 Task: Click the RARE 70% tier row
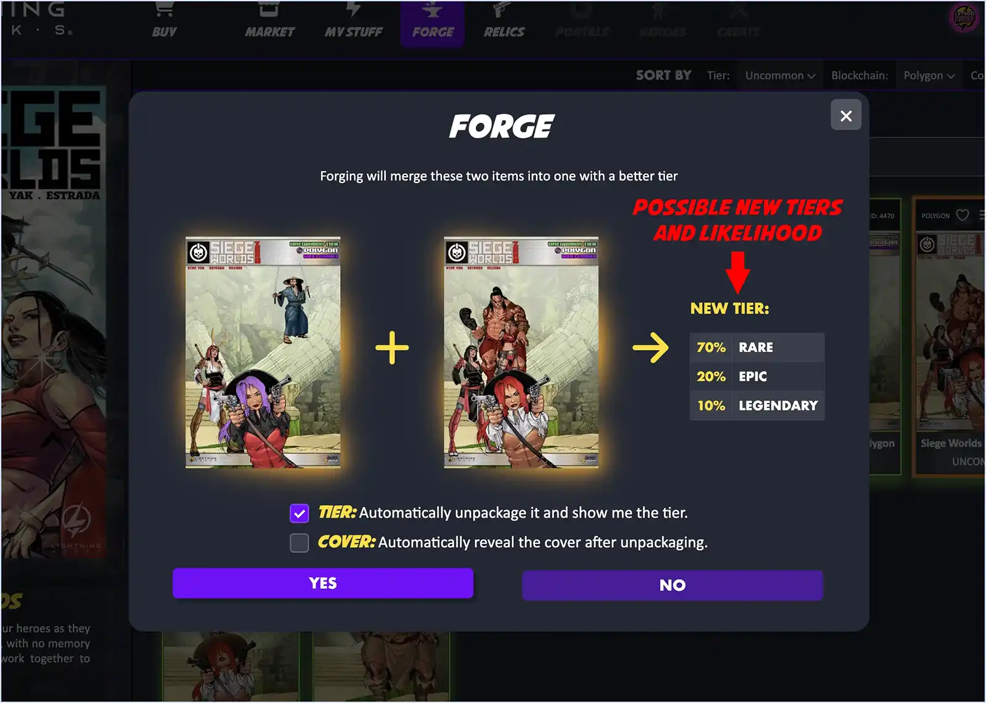[x=757, y=347]
